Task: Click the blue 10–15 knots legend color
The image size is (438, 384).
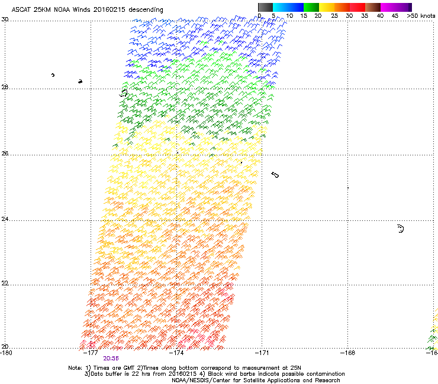Action: (296, 7)
